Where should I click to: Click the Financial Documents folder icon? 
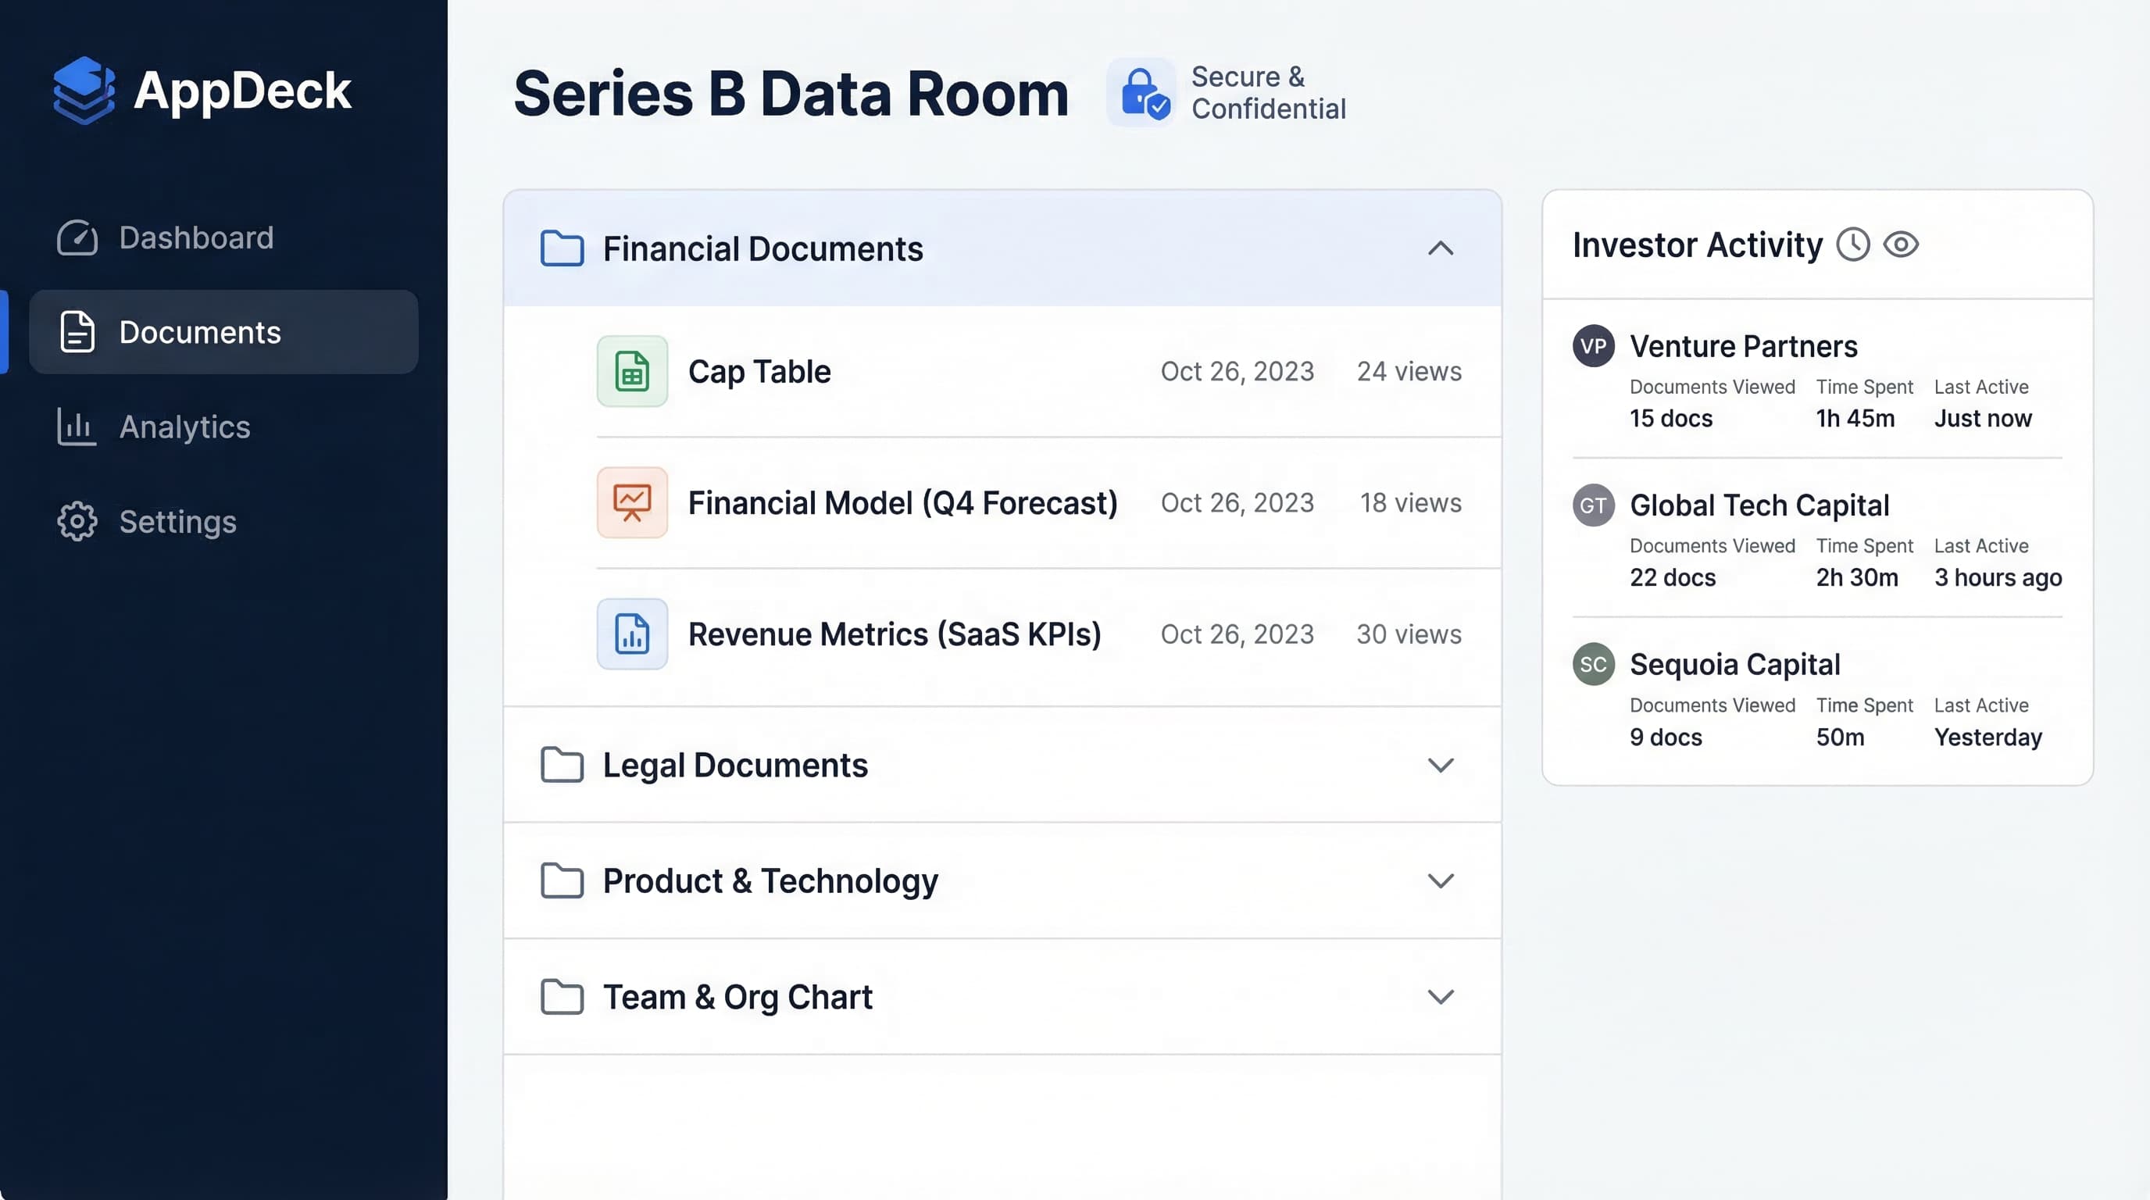pos(561,248)
